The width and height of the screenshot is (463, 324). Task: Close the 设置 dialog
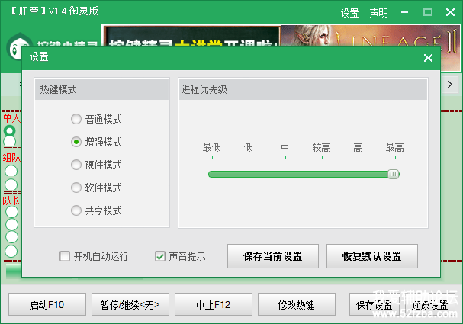[428, 58]
